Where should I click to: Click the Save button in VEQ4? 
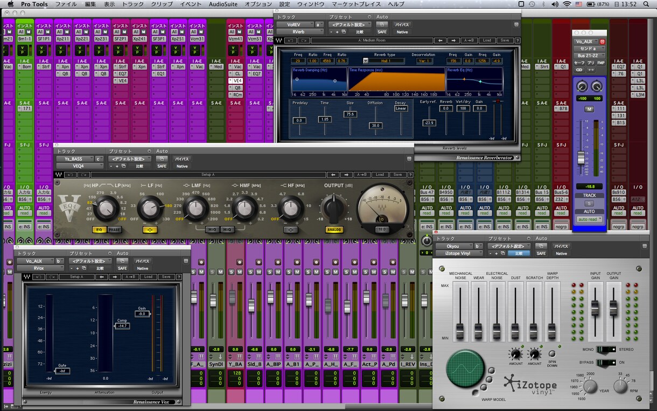click(x=397, y=175)
